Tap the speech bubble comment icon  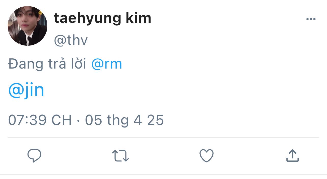click(34, 155)
